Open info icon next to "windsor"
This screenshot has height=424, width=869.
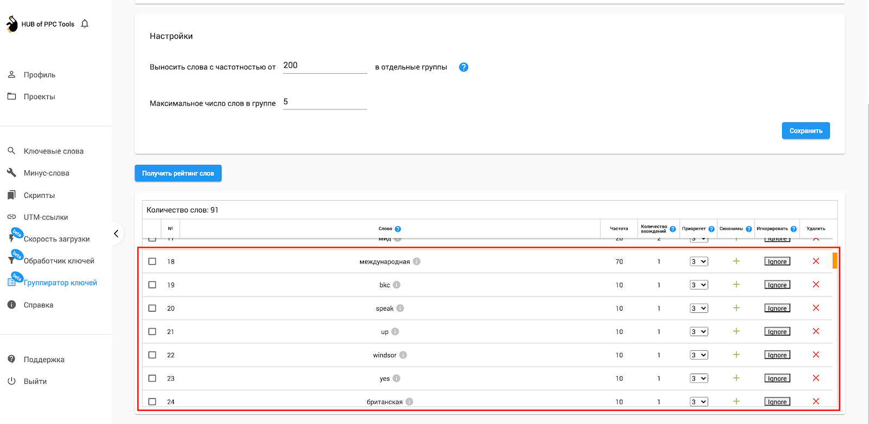pyautogui.click(x=403, y=355)
